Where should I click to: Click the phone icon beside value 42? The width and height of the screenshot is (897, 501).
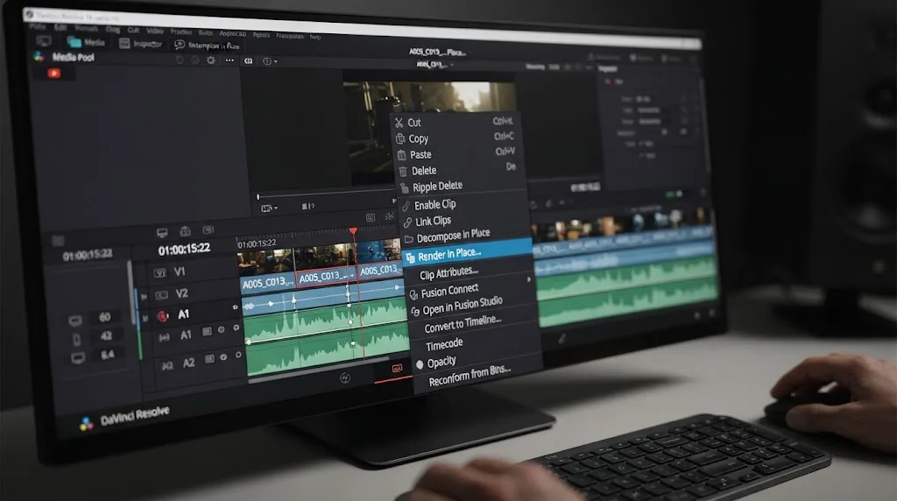coord(76,340)
